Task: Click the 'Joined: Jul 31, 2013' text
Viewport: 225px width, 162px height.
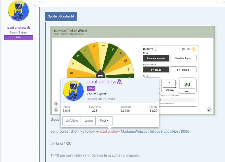Action: (x=101, y=99)
